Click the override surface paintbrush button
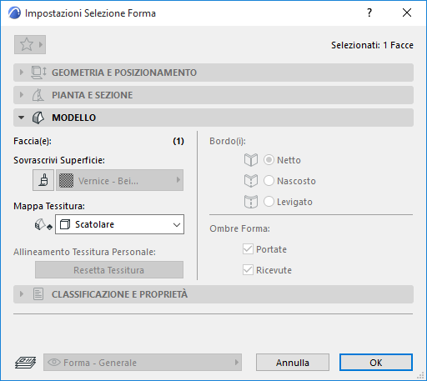The image size is (427, 381). [x=43, y=180]
